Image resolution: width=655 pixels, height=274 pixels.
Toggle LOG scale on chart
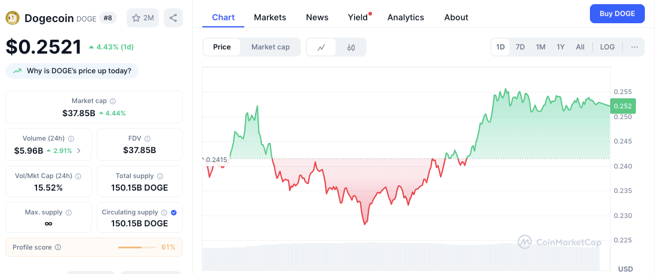click(x=607, y=47)
